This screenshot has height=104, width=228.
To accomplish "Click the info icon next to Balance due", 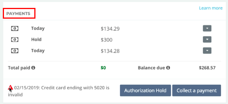I will point(168,68).
